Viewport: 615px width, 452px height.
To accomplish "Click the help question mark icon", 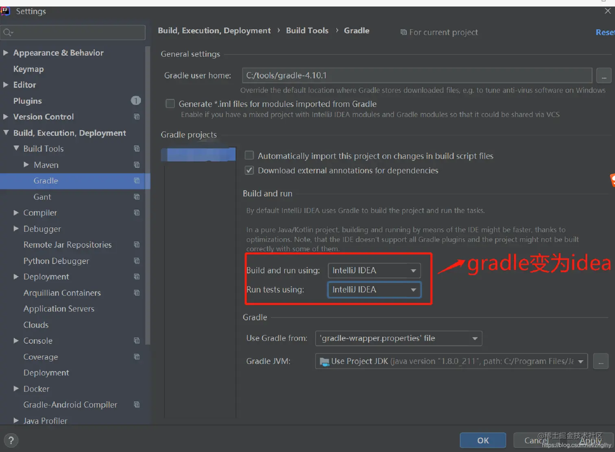I will point(11,440).
